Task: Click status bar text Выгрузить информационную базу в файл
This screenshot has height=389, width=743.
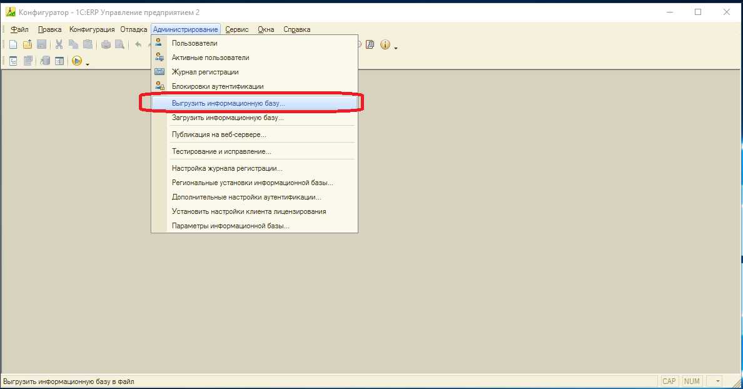Action: point(69,381)
